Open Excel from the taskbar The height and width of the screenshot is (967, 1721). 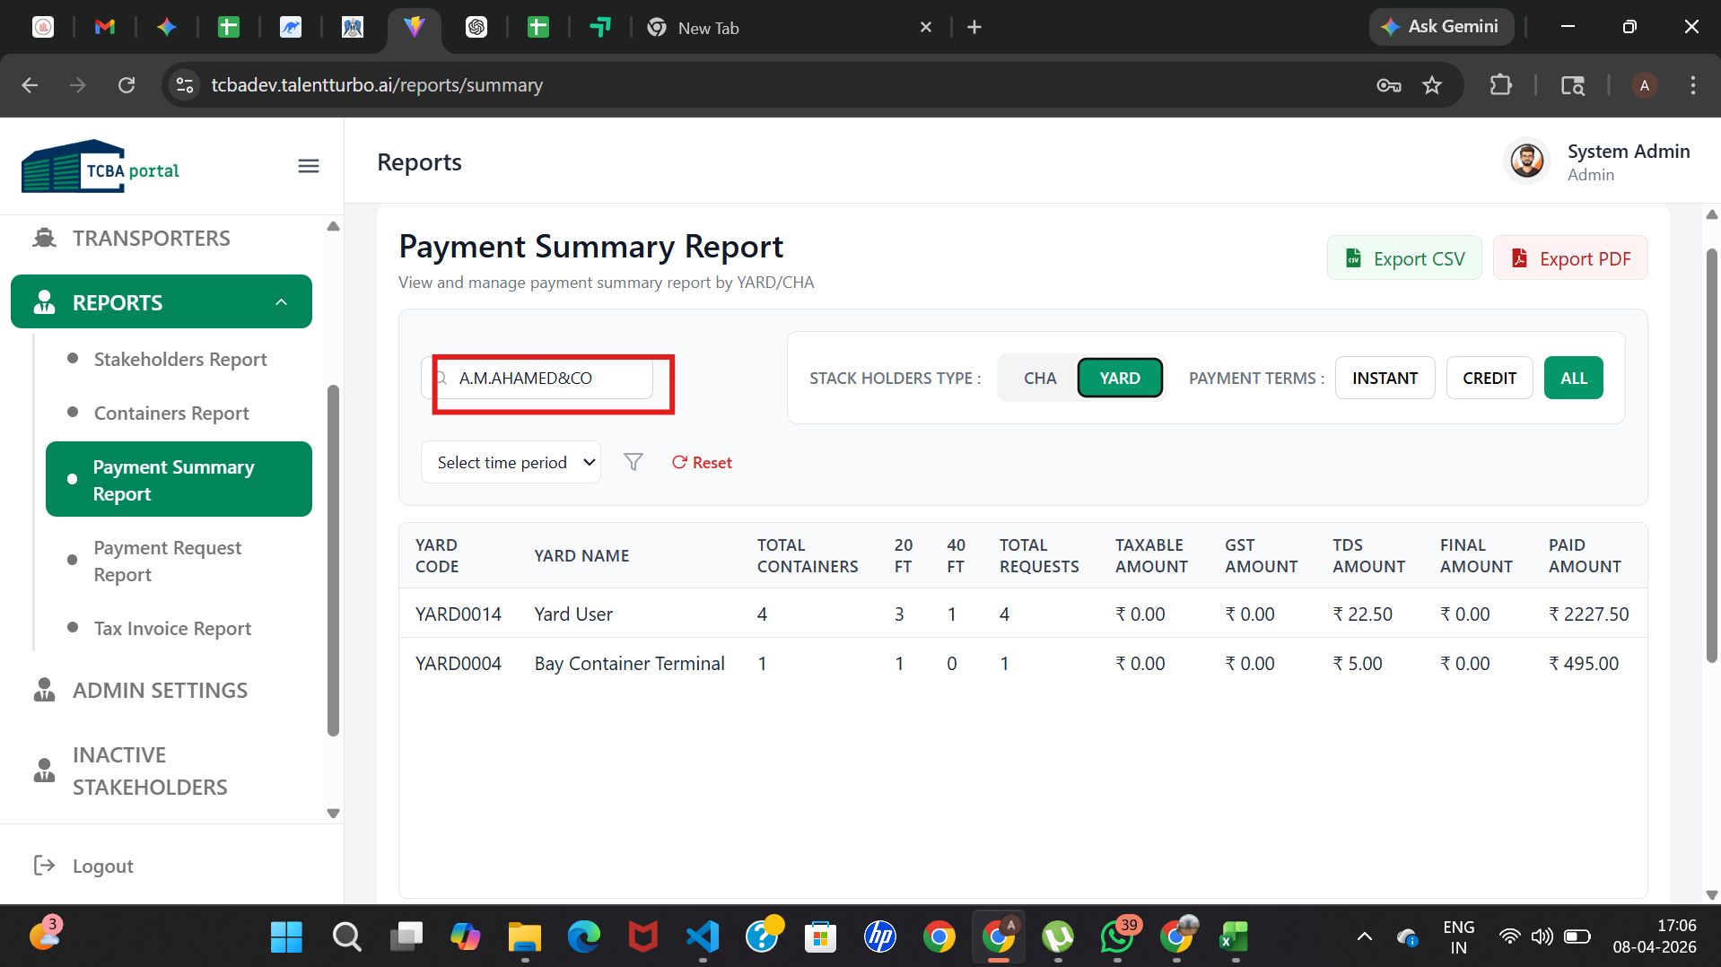click(x=1235, y=937)
